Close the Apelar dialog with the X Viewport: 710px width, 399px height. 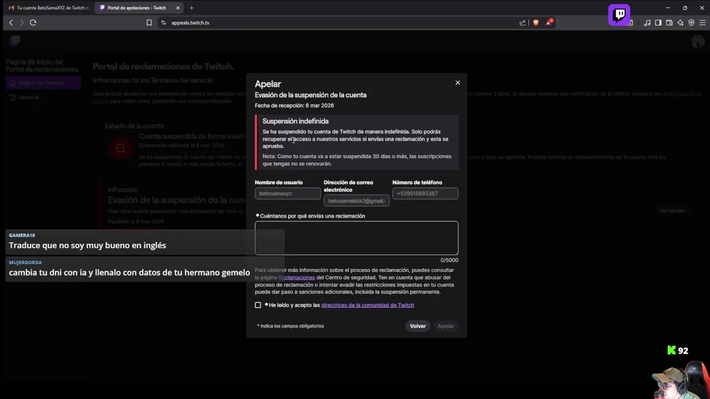pyautogui.click(x=458, y=83)
